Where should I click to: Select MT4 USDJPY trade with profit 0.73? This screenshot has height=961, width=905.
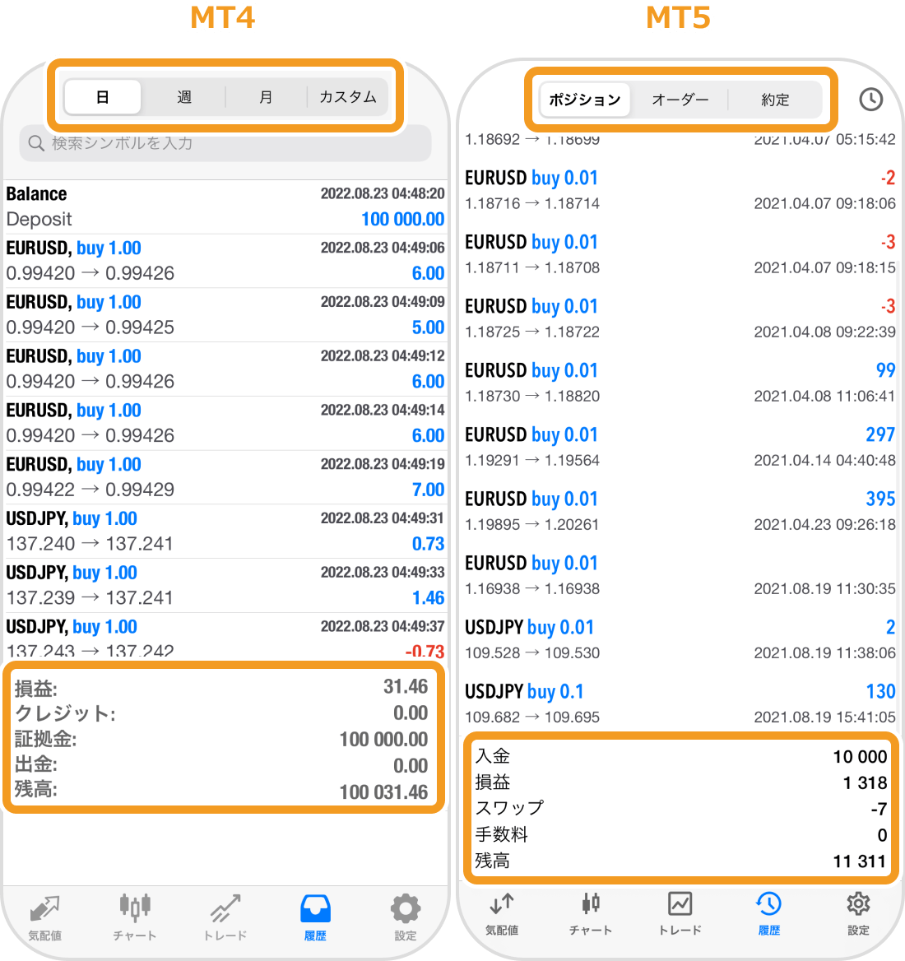(x=225, y=531)
